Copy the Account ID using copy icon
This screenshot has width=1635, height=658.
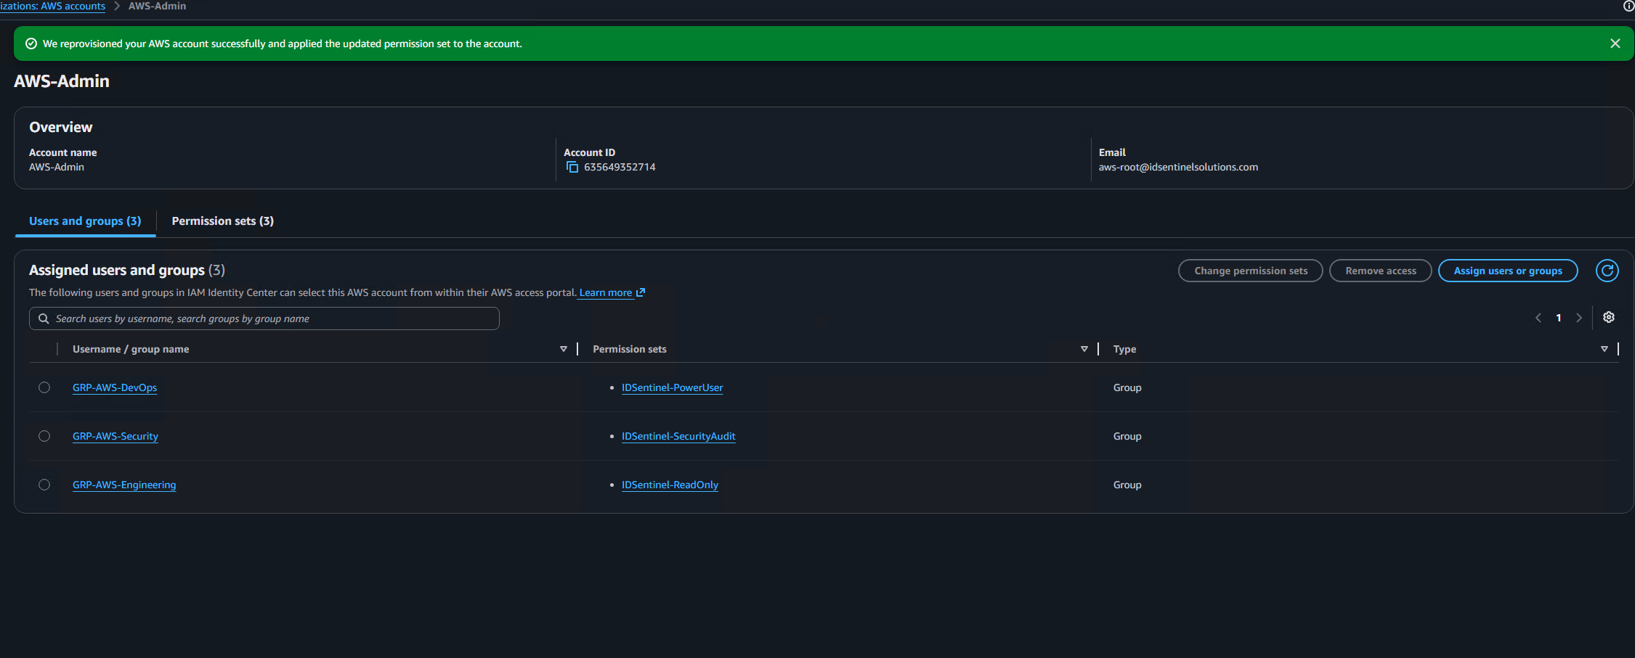(572, 167)
